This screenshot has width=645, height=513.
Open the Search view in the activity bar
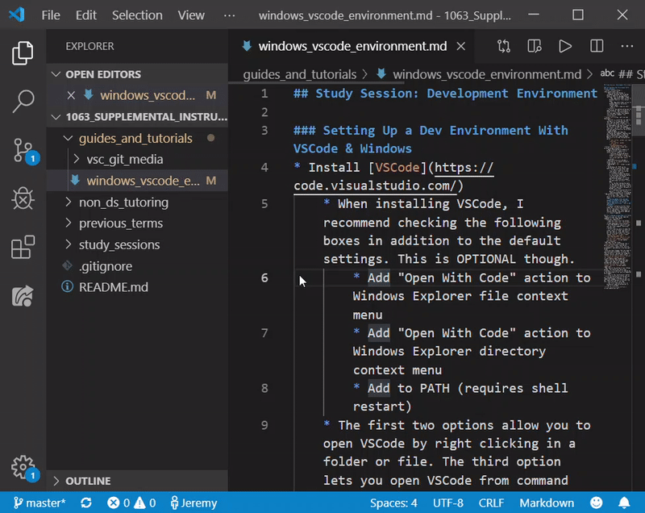[23, 101]
